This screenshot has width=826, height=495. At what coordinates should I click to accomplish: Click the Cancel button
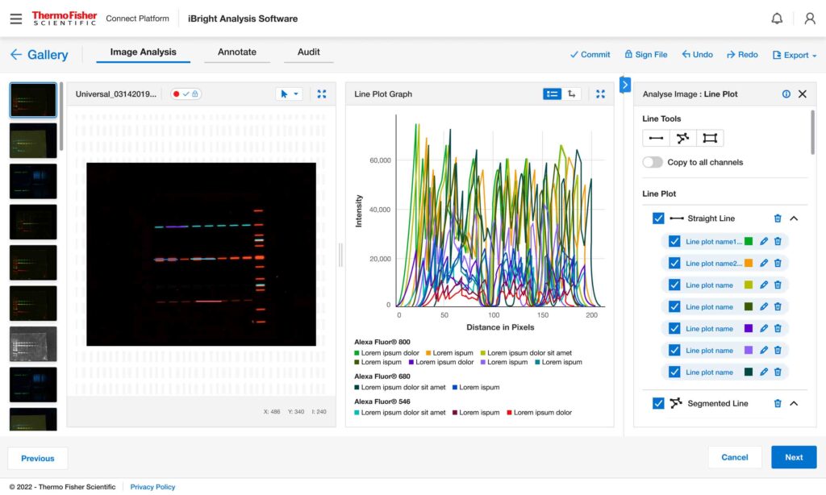pyautogui.click(x=734, y=457)
